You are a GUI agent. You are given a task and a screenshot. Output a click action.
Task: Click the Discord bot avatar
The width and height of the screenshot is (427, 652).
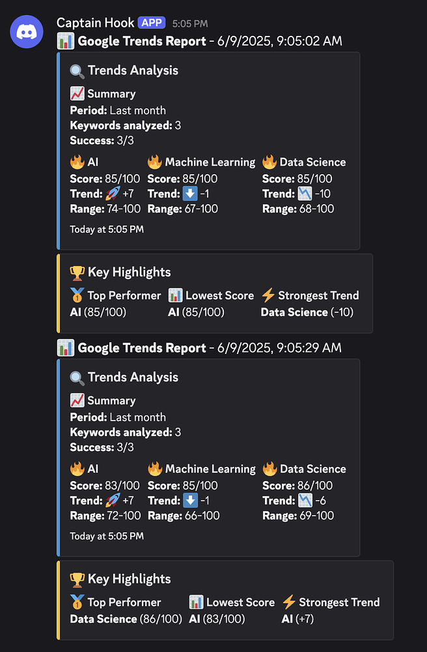[26, 31]
